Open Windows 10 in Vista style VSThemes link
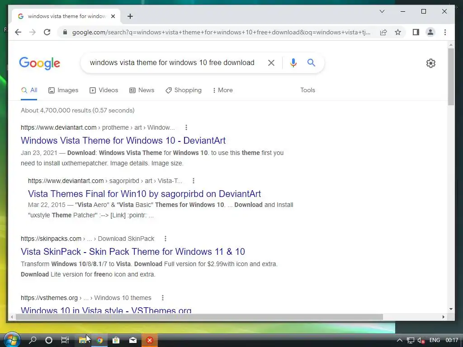Viewport: 463px width, 347px height. 106,310
